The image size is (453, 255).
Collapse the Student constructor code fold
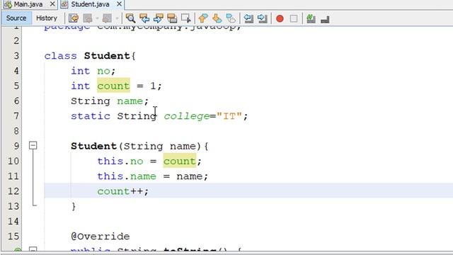click(x=33, y=145)
